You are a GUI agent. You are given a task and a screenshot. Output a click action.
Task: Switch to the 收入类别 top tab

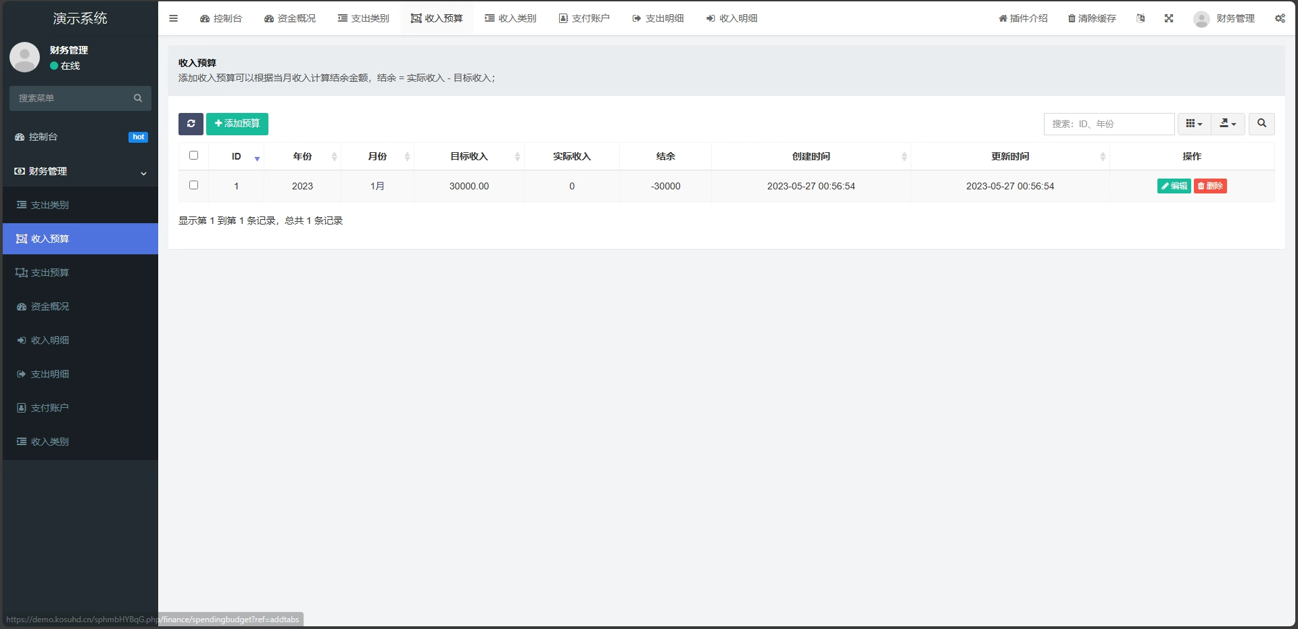point(510,18)
